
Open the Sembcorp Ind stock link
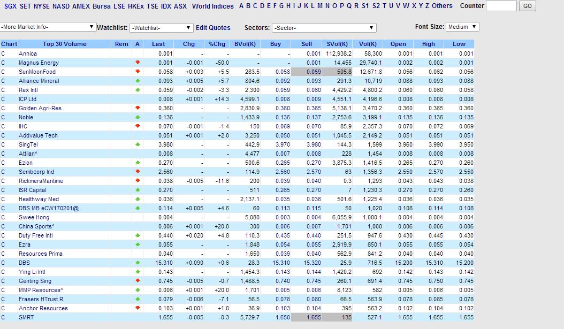tap(36, 172)
